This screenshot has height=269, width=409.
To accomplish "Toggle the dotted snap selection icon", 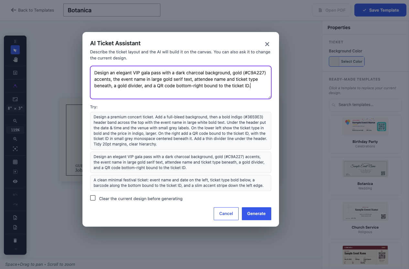I will point(15,172).
